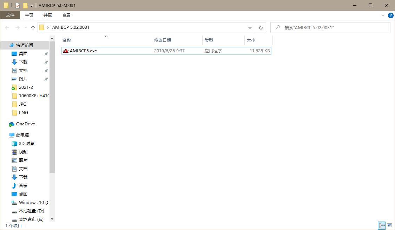Click the up-one-level navigation button
The image size is (395, 230).
pyautogui.click(x=32, y=27)
